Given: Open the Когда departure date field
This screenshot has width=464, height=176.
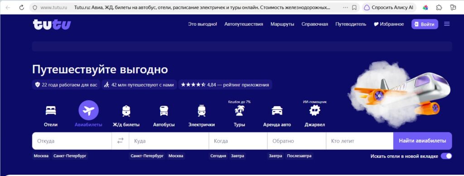Looking at the screenshot, I should [238, 141].
